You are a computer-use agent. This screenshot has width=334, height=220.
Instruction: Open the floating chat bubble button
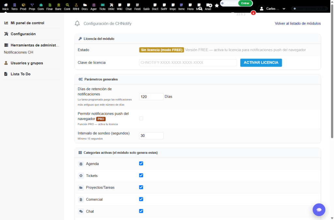pyautogui.click(x=319, y=210)
